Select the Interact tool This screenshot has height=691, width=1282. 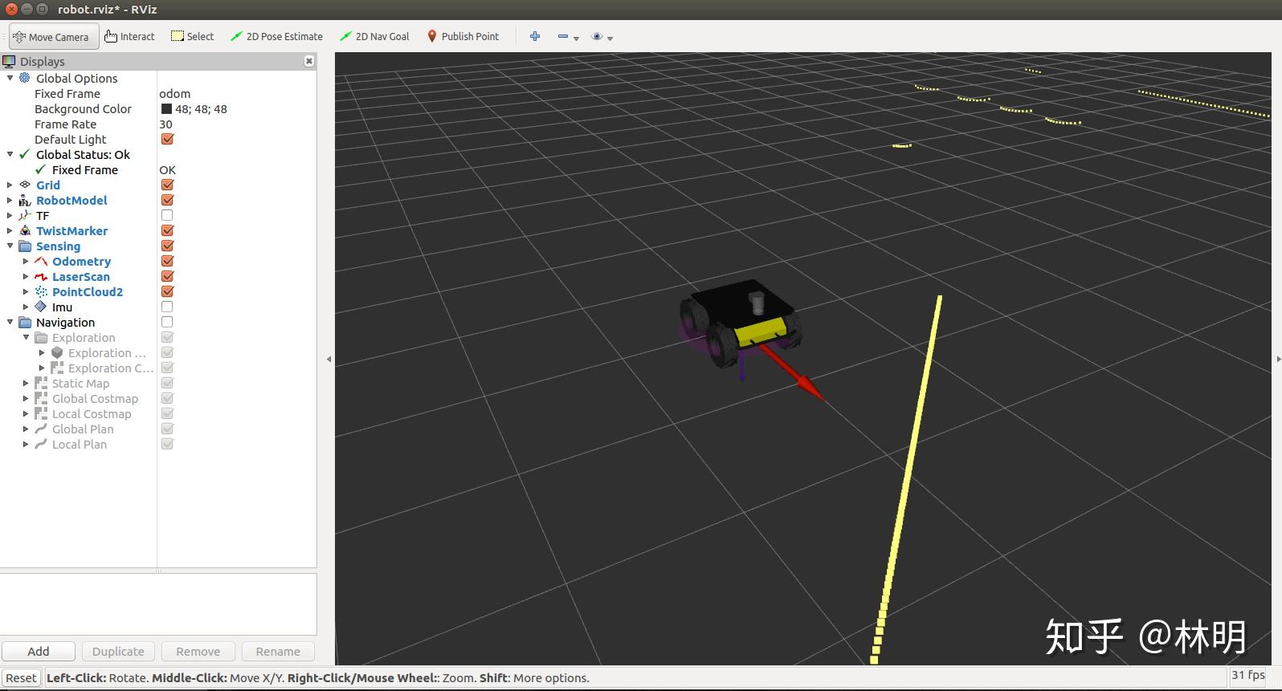(x=130, y=37)
